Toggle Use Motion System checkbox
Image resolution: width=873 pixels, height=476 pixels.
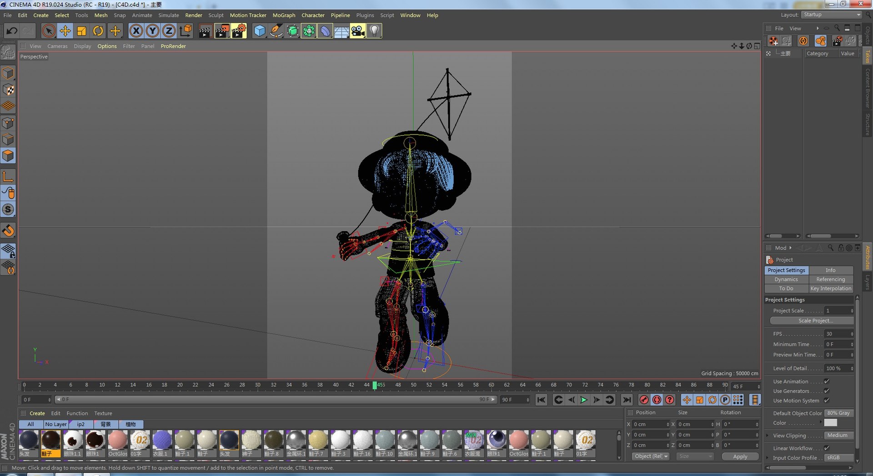click(827, 401)
